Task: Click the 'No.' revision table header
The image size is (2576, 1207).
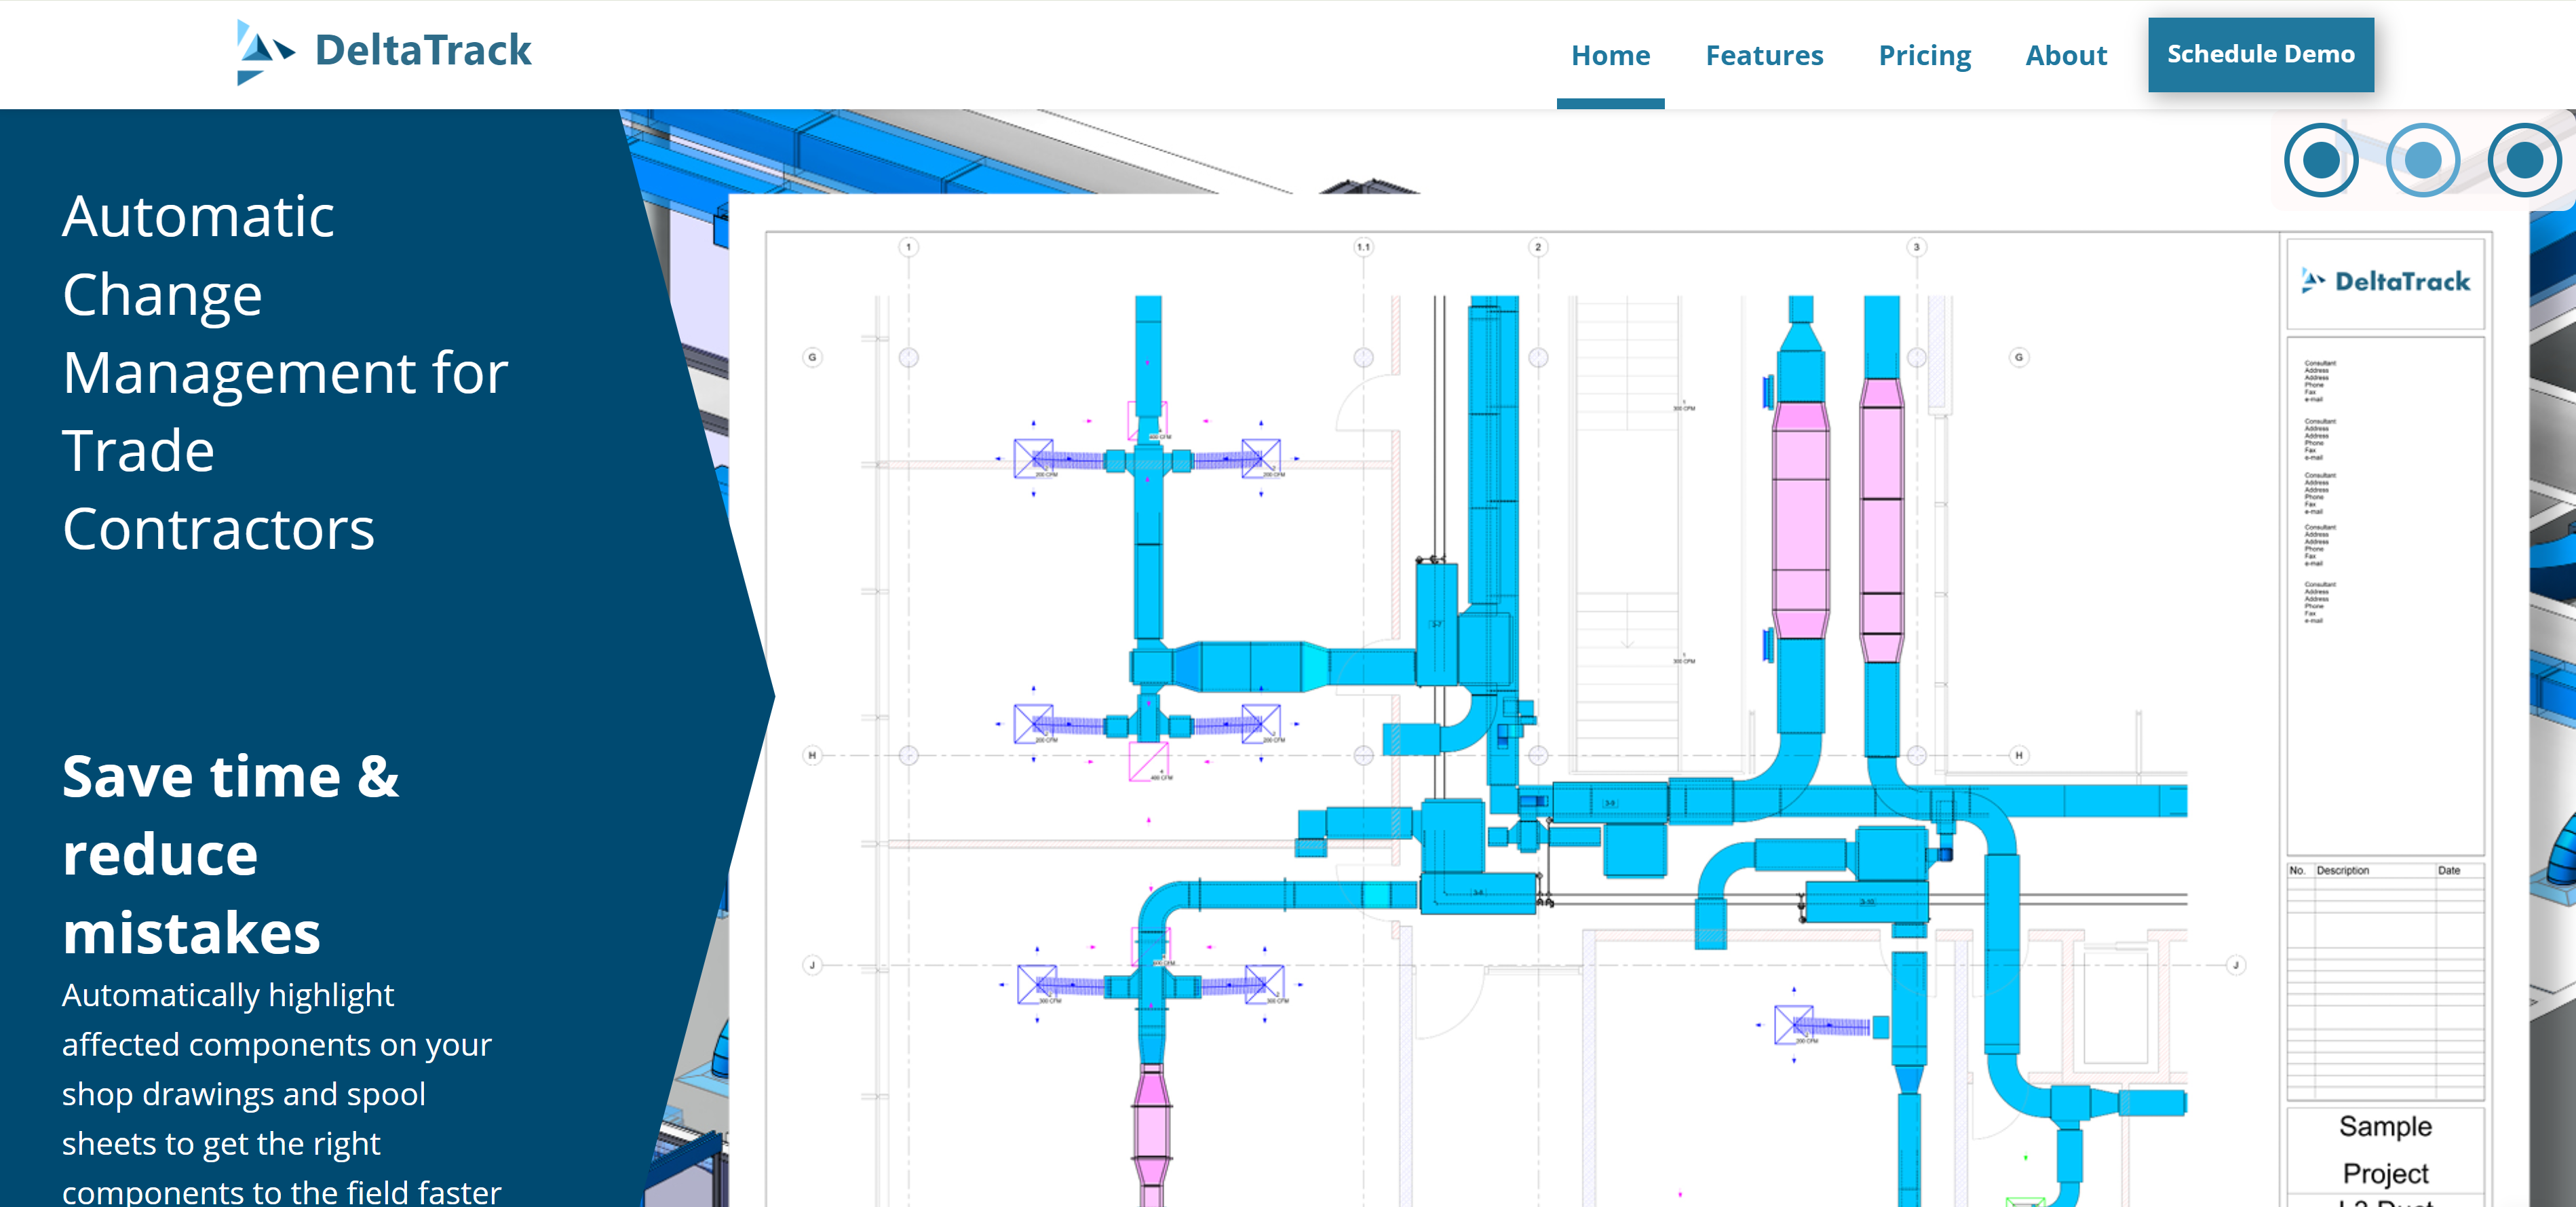Action: point(2297,870)
